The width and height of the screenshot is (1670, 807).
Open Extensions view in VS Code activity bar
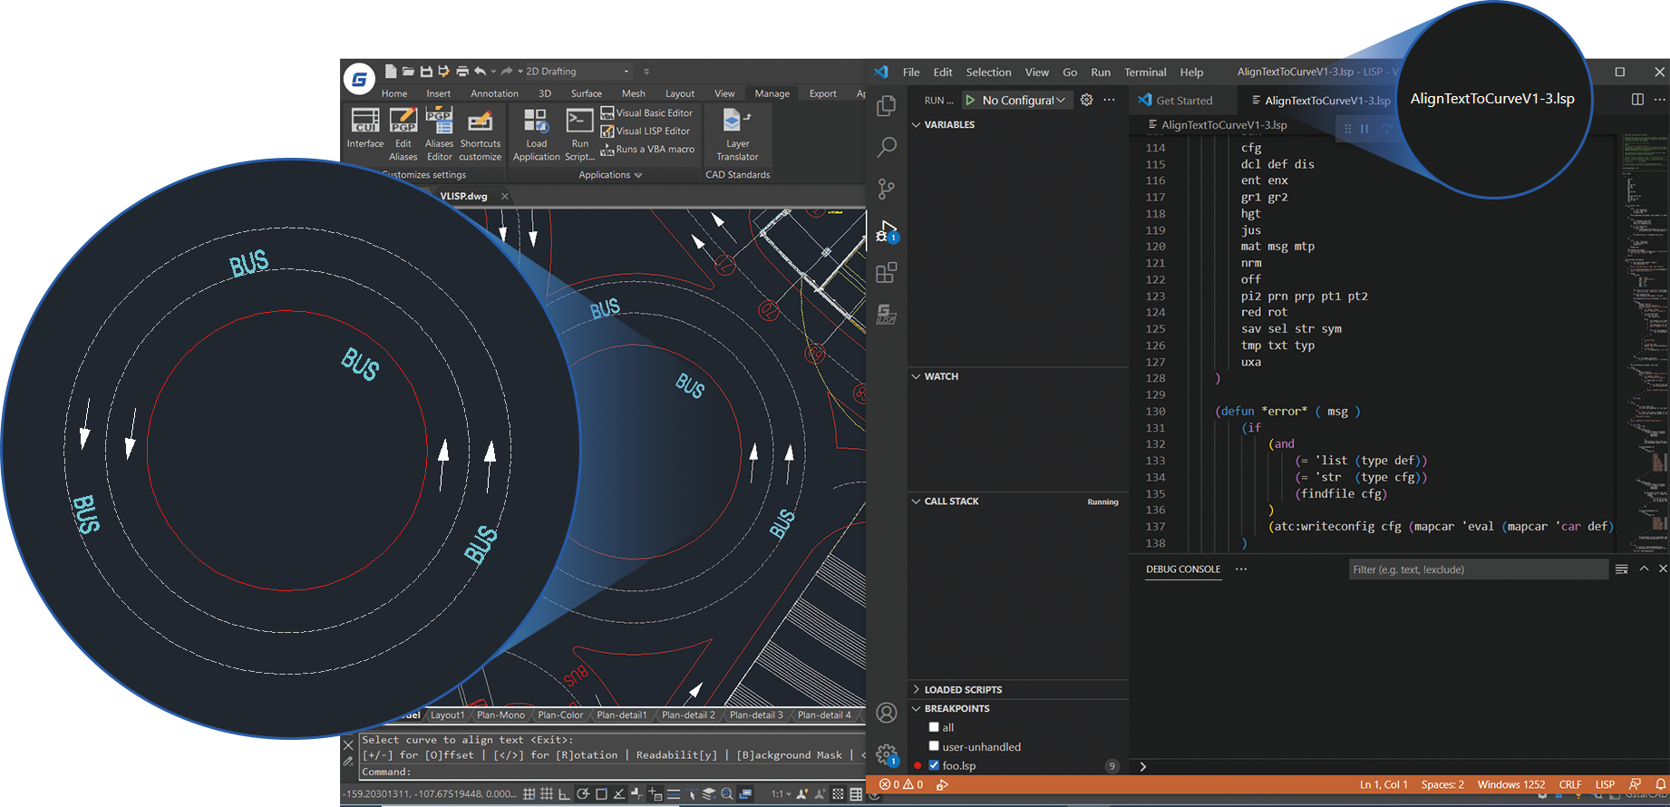887,272
